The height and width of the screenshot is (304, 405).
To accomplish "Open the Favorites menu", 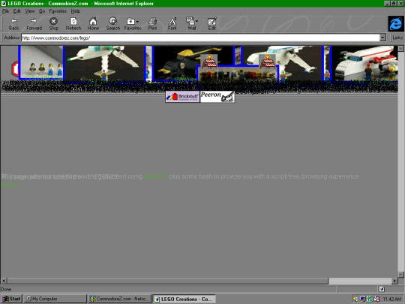I will point(58,11).
